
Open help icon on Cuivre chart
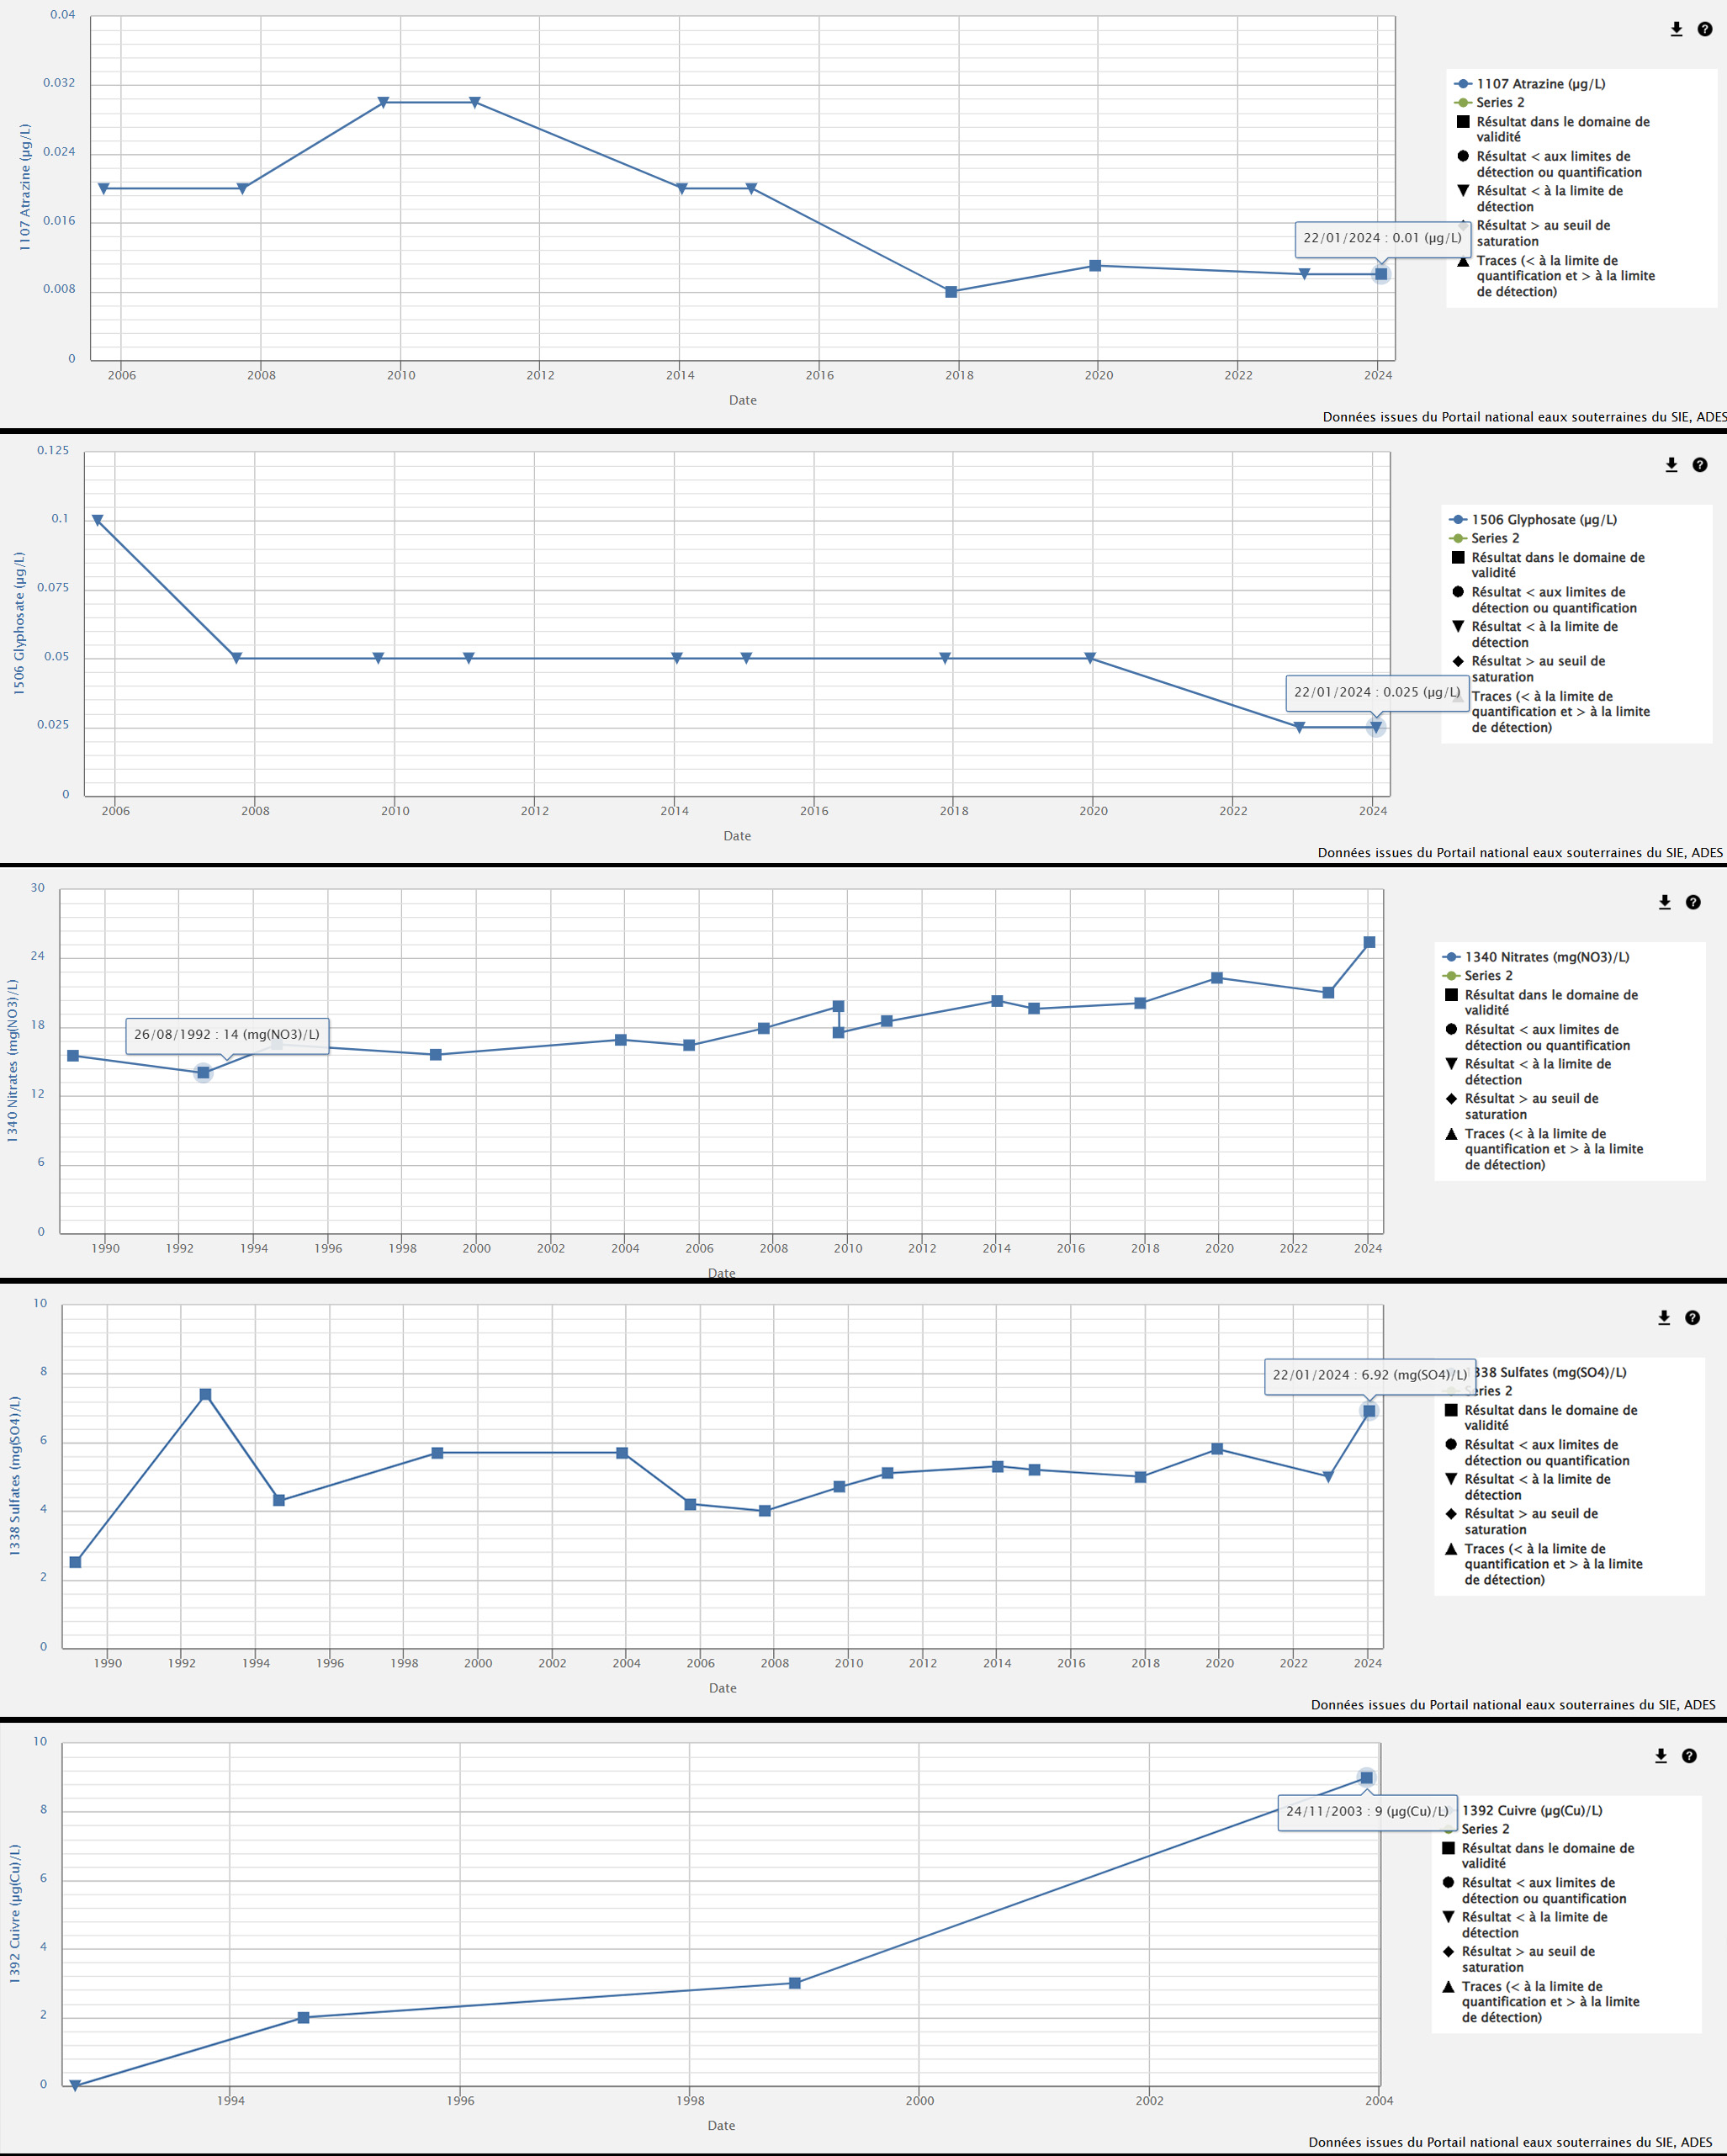tap(1689, 1756)
